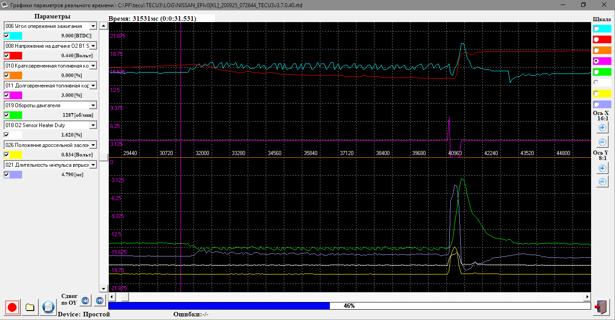Zoom in on the Y axis
The width and height of the screenshot is (615, 320).
coord(602,168)
